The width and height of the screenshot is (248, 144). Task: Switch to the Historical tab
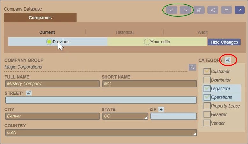[x=124, y=32]
